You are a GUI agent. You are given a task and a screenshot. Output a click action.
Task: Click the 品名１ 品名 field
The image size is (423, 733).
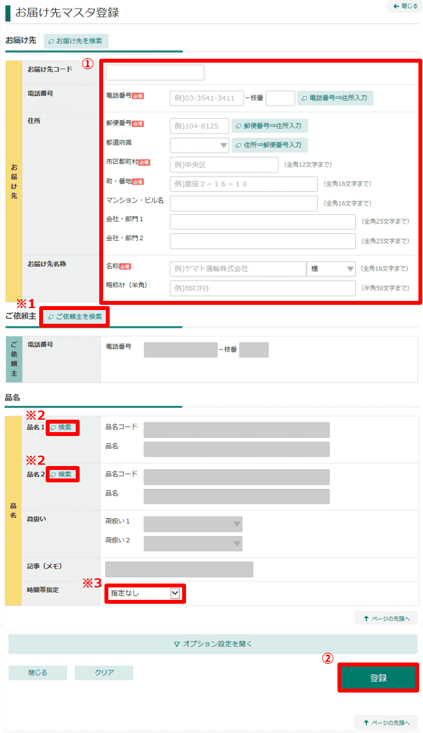(x=236, y=449)
